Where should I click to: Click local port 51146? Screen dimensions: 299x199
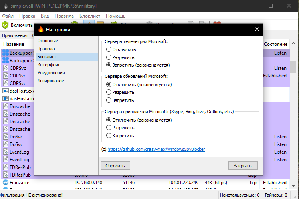(129, 183)
